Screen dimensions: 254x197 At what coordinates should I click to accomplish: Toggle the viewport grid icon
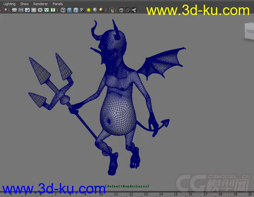click(14, 10)
